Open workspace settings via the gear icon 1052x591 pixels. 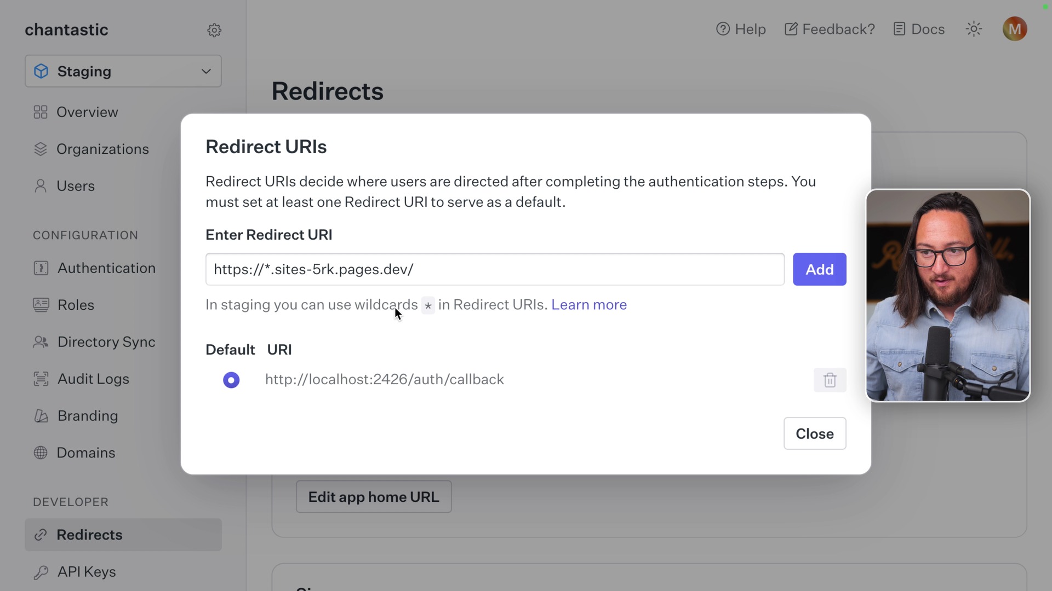click(x=214, y=30)
